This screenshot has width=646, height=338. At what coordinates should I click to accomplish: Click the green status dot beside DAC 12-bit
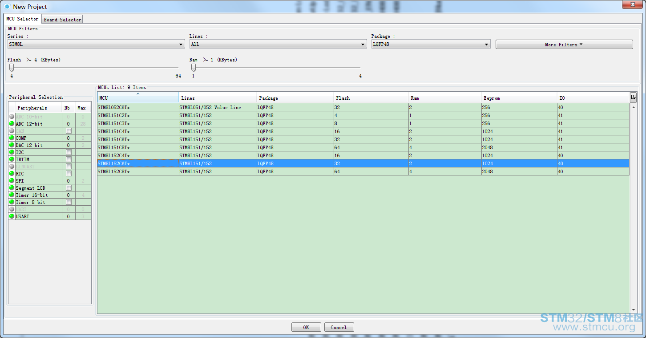(12, 145)
